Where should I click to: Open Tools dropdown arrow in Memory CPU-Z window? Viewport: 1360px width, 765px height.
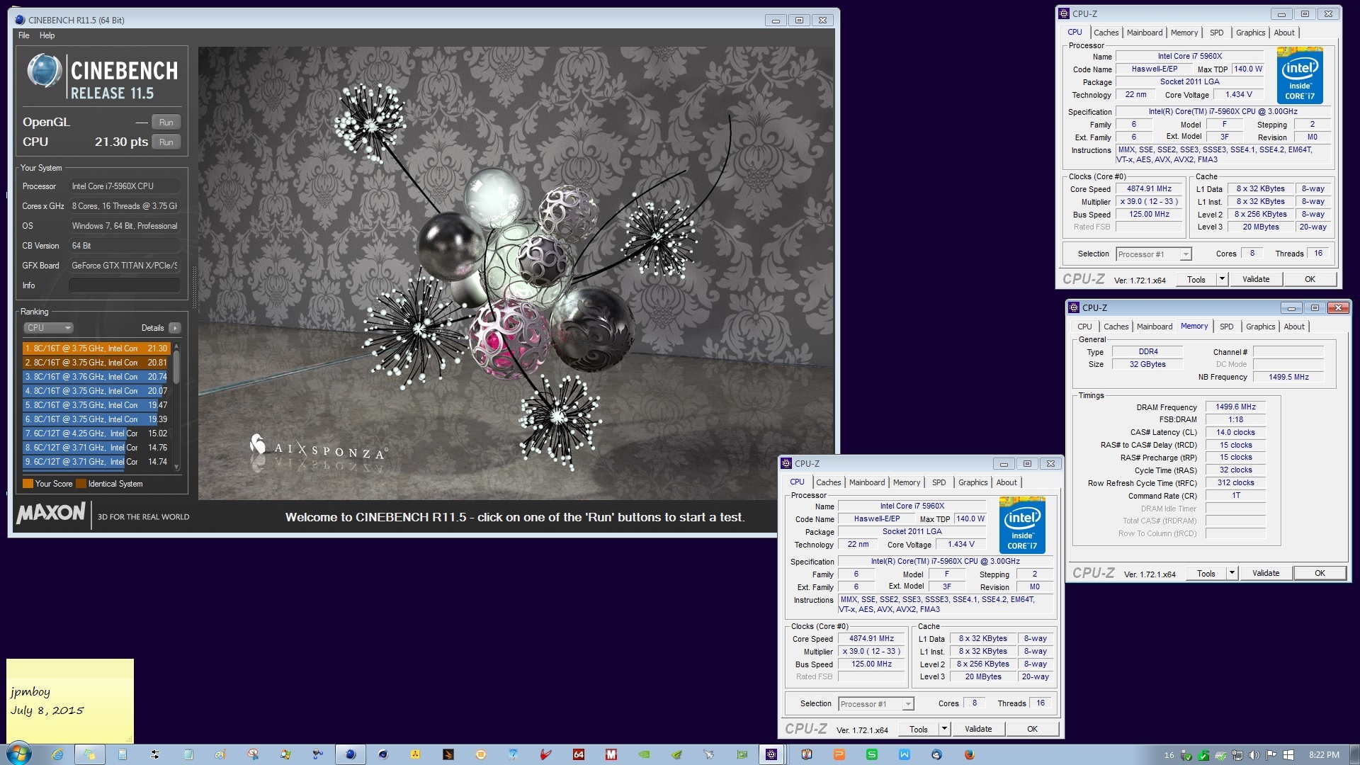point(1232,573)
